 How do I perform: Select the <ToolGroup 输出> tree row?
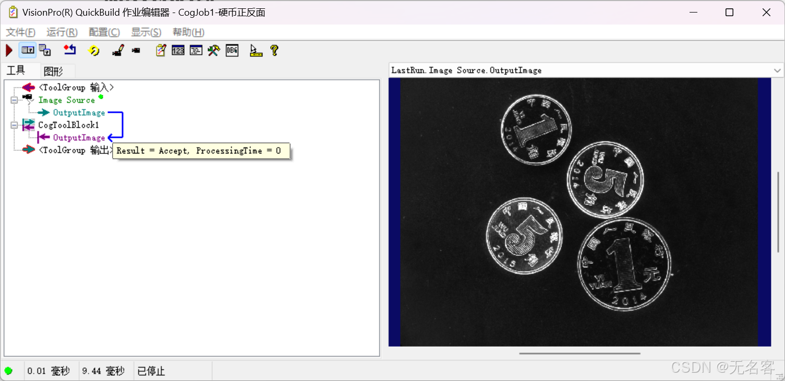click(x=76, y=150)
